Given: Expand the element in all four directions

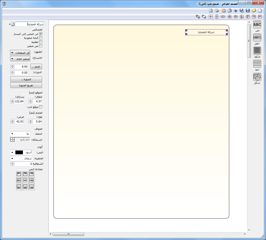Looking at the screenshot, I should coord(211,17).
